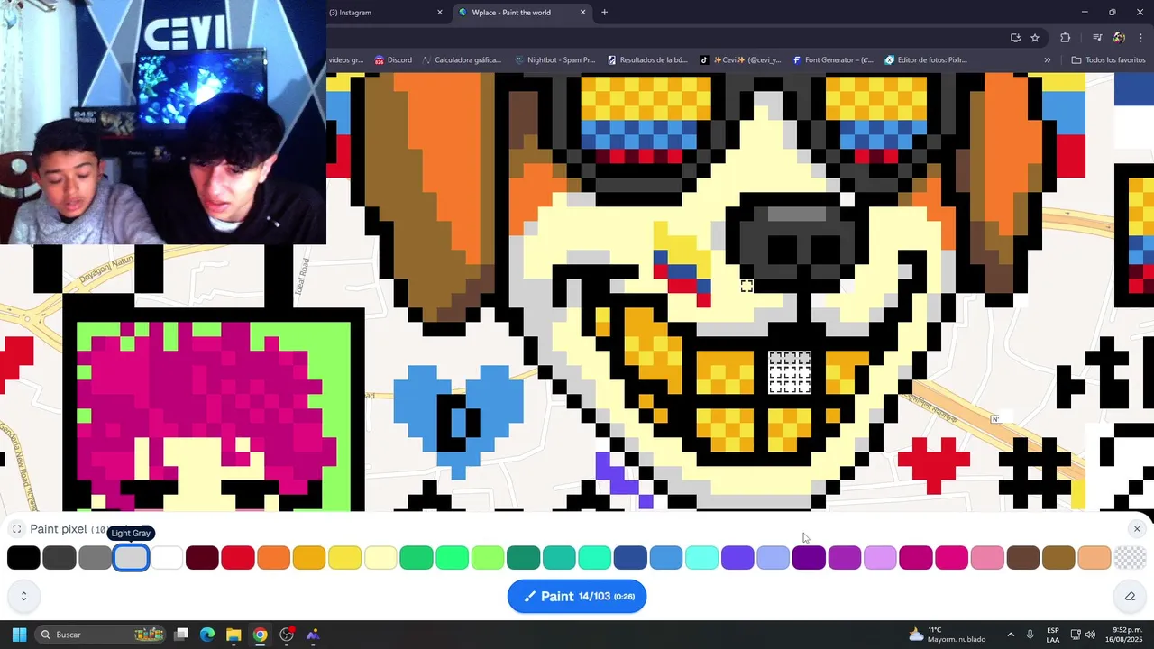Open the Chrome profile avatar

tap(1119, 38)
